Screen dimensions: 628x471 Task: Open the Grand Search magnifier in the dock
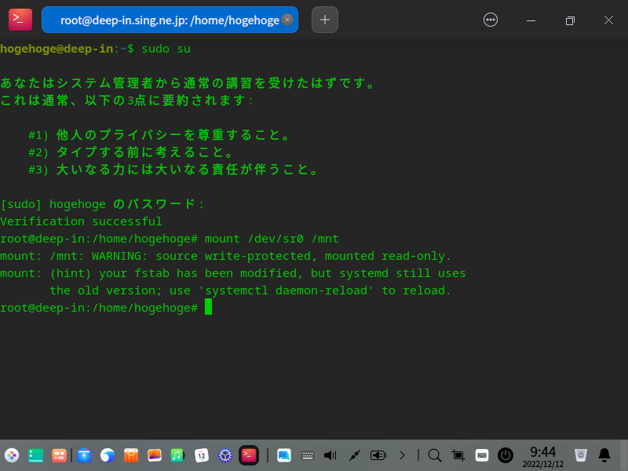(x=435, y=455)
